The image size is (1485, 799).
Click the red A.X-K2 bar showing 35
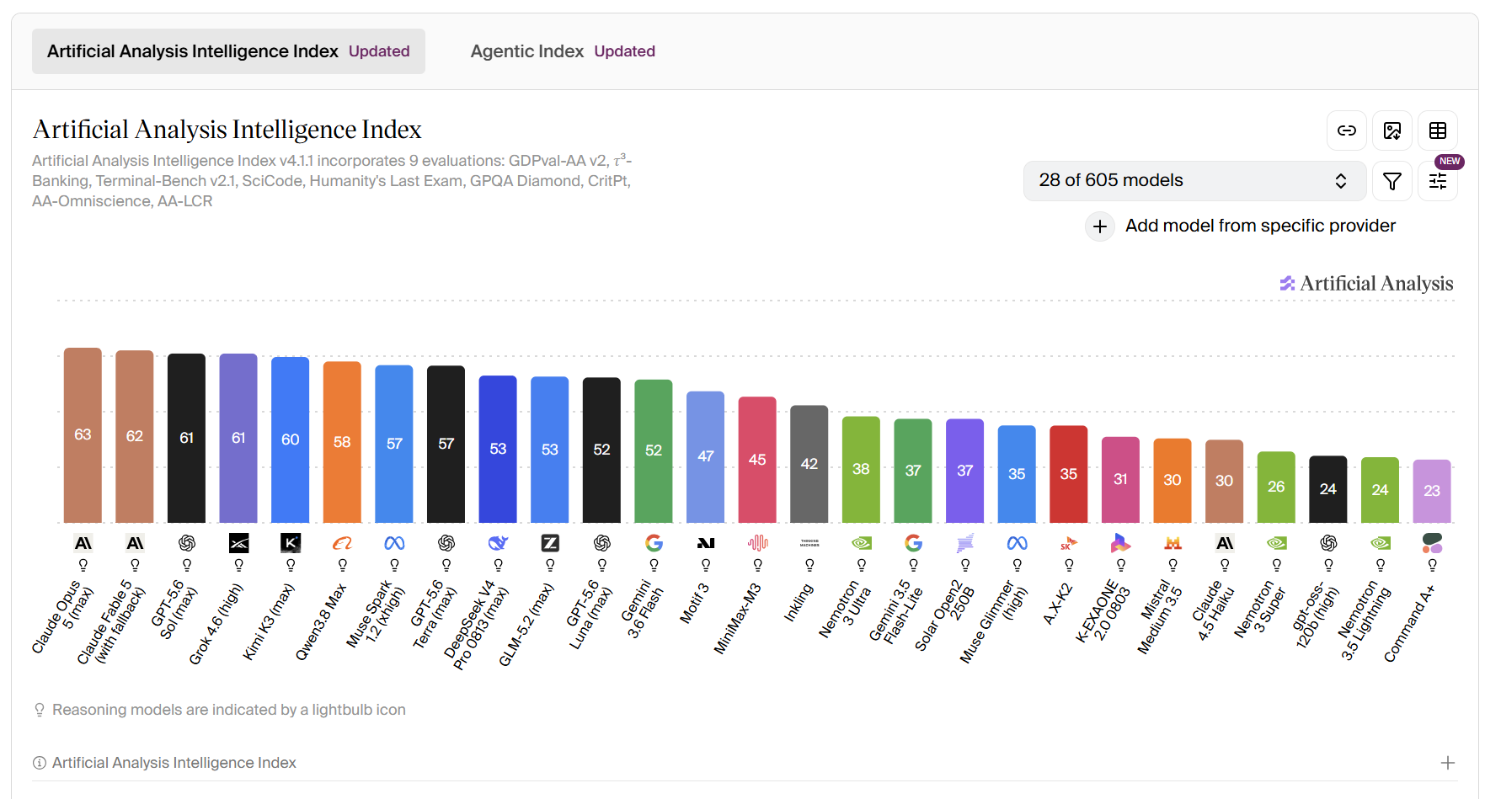[1069, 474]
